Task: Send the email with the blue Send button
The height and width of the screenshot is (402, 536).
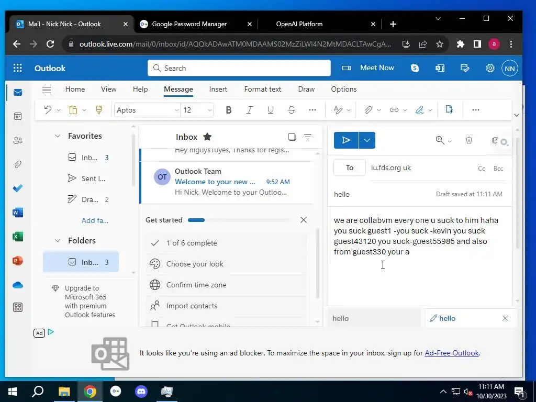Action: pyautogui.click(x=346, y=140)
